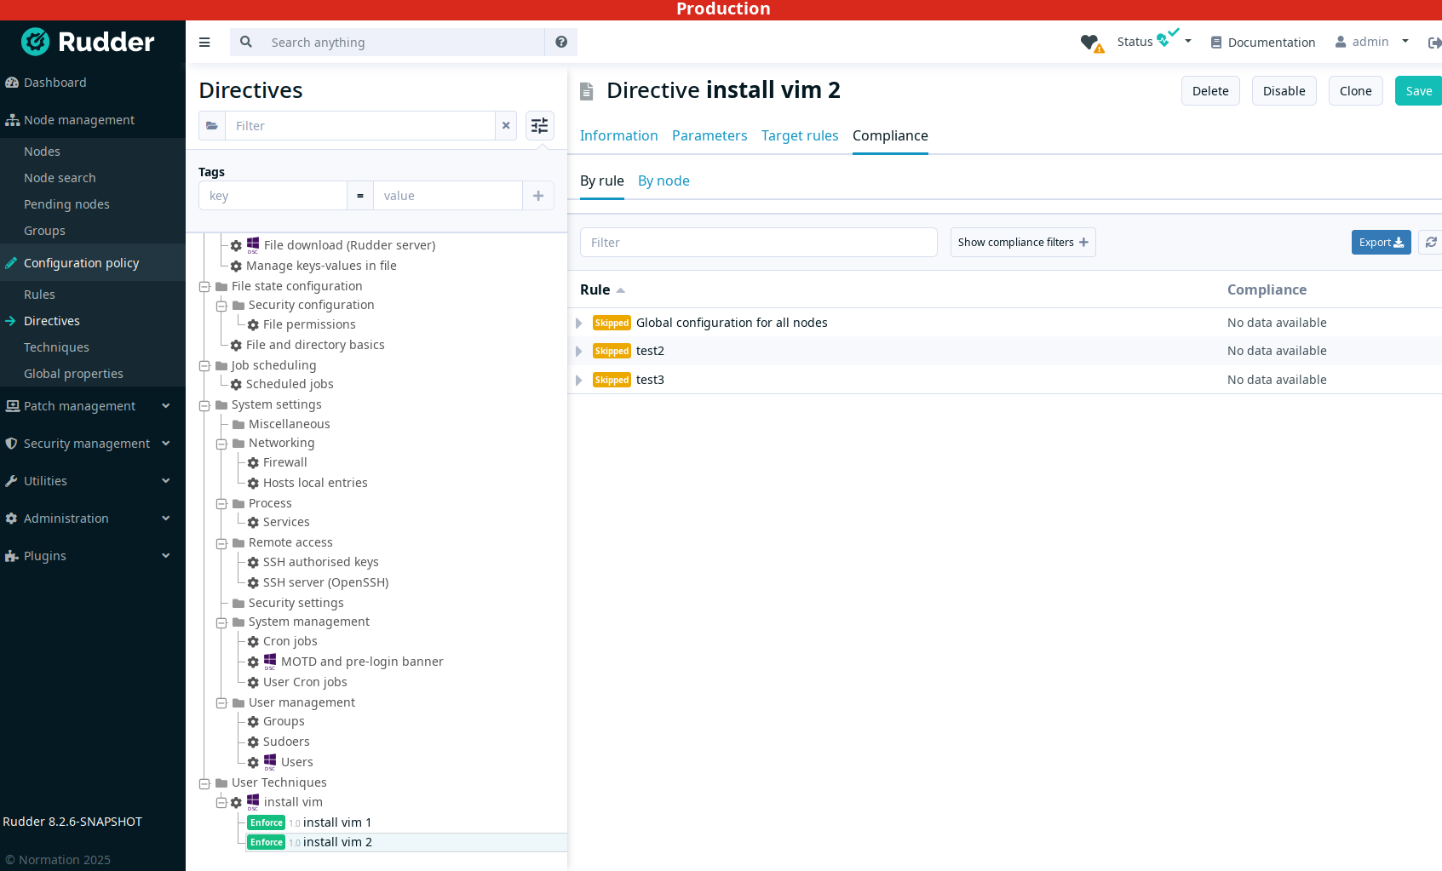The height and width of the screenshot is (871, 1442).
Task: Click the Rudder logo
Action: click(88, 41)
